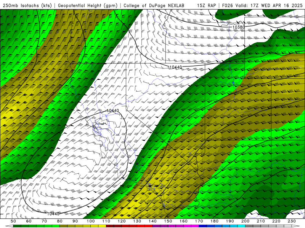Click the 200 legend label
The image size is (305, 228).
click(246, 221)
